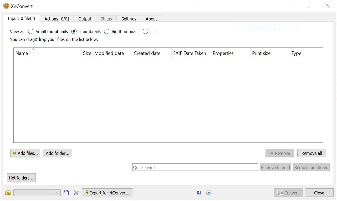This screenshot has height=201, width=337.
Task: Sort by Print size column header
Action: [270, 53]
